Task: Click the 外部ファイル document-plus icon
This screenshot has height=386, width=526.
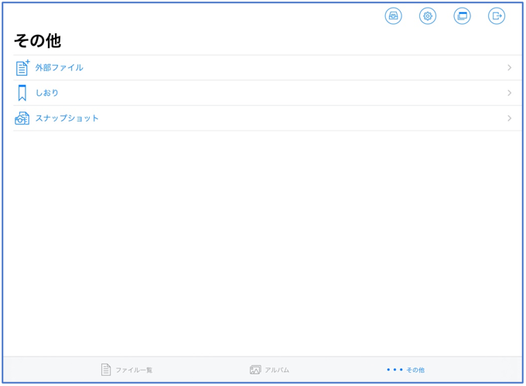Action: (x=22, y=68)
